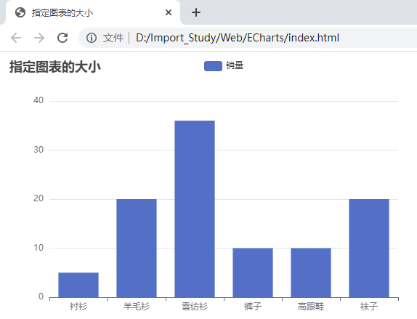Image resolution: width=417 pixels, height=319 pixels.
Task: Click the 袜子 bar
Action: [369, 249]
